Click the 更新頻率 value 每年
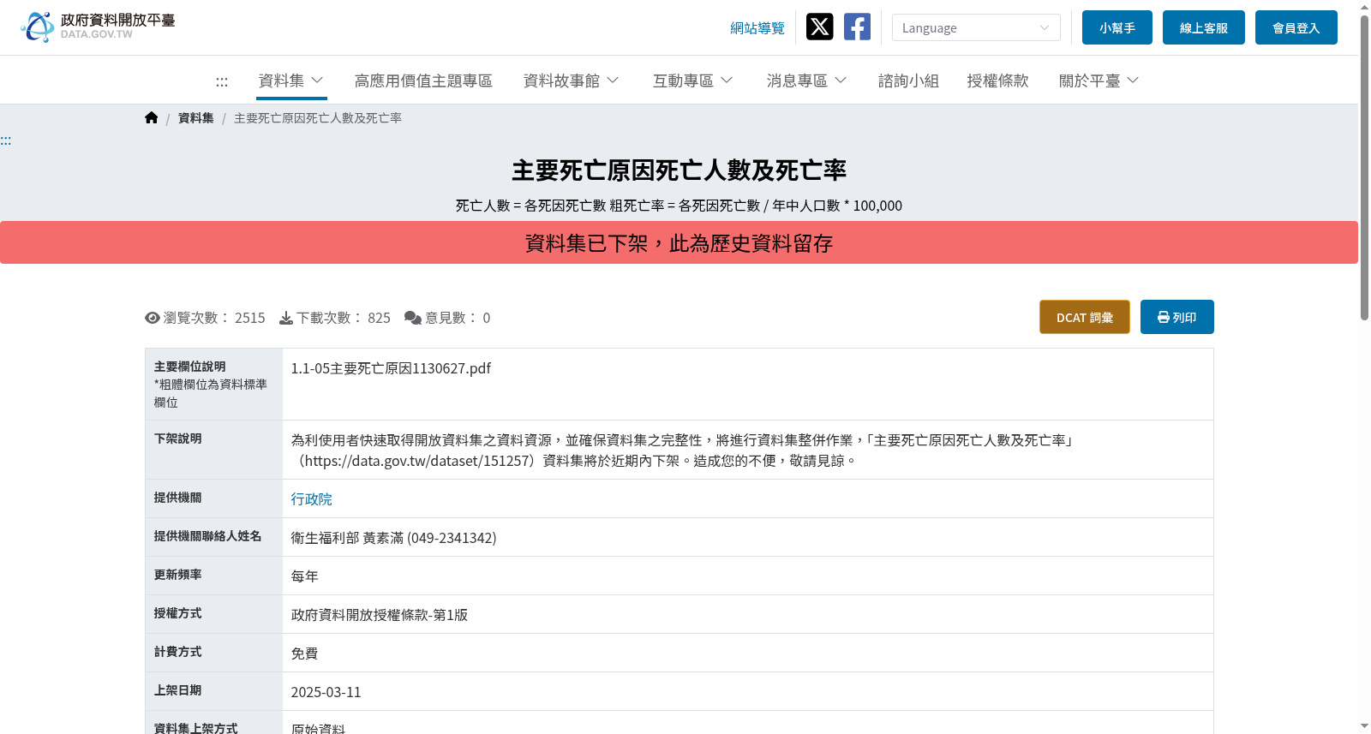 [x=304, y=576]
